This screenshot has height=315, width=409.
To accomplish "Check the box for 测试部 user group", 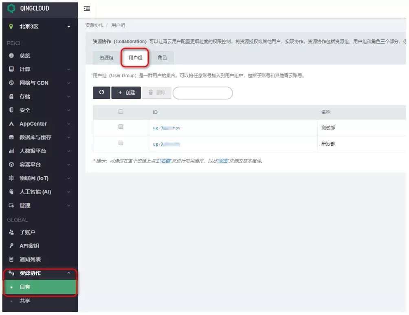I will 121,127.
